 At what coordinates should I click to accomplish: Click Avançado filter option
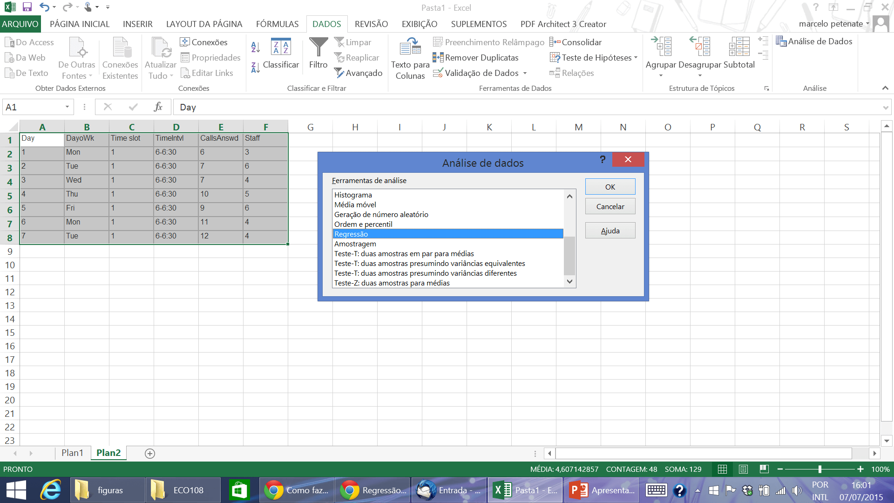359,73
